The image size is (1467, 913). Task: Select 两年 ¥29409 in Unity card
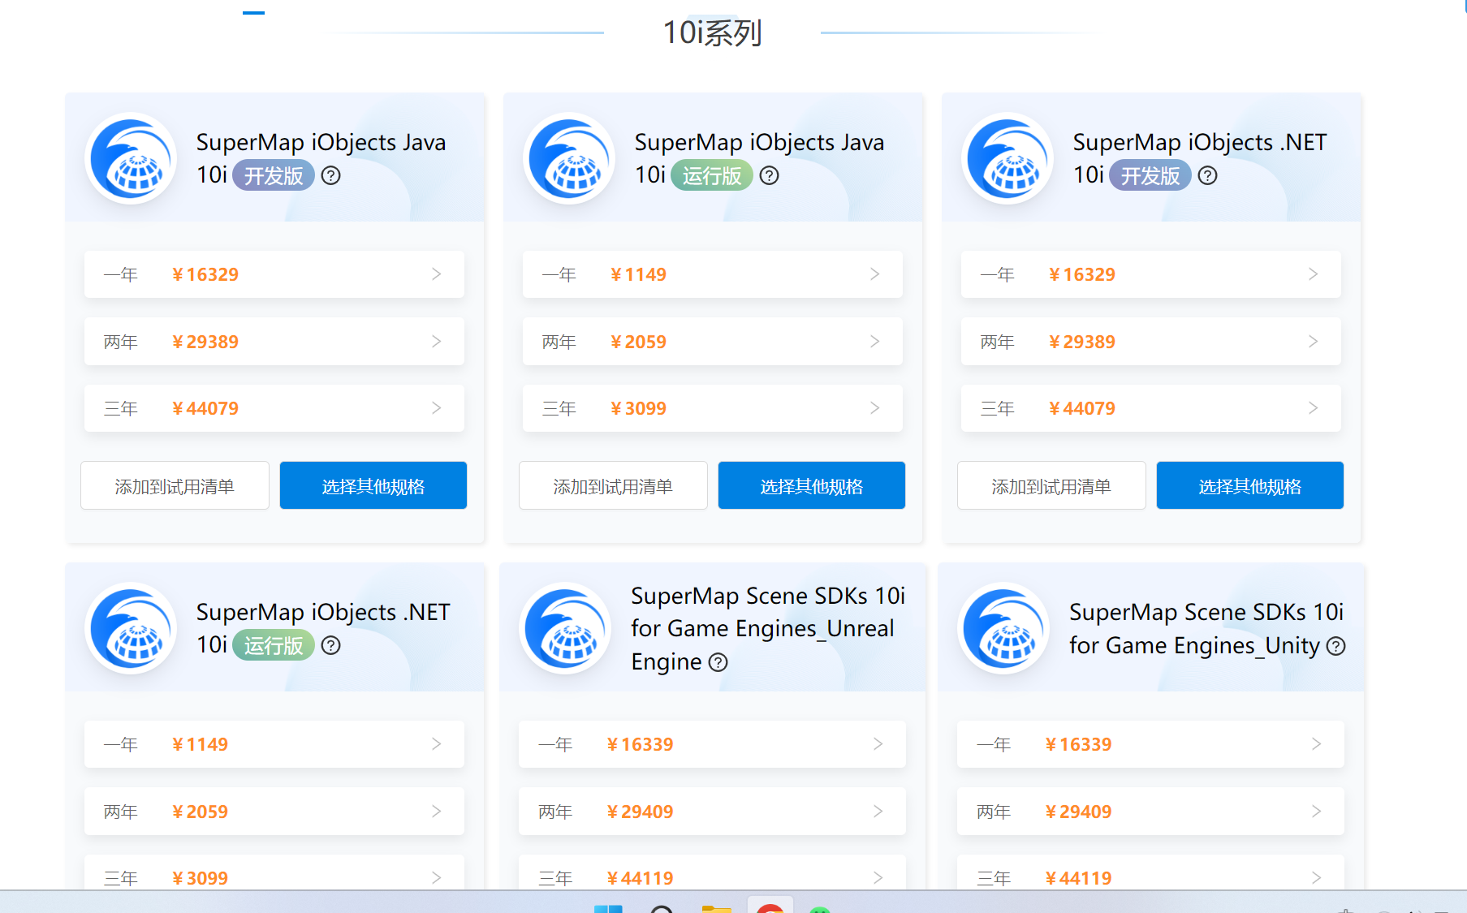click(x=1150, y=812)
